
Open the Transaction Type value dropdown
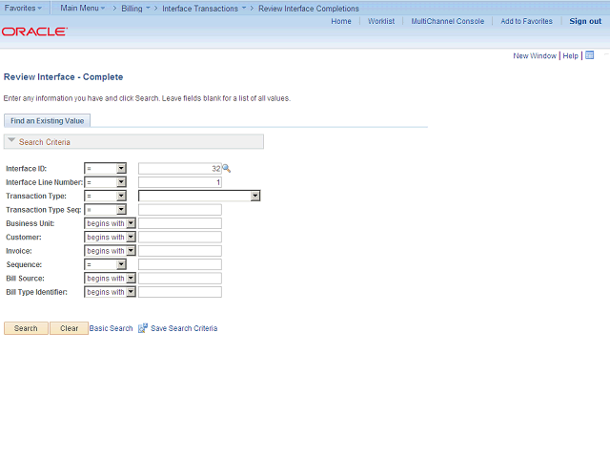(199, 196)
